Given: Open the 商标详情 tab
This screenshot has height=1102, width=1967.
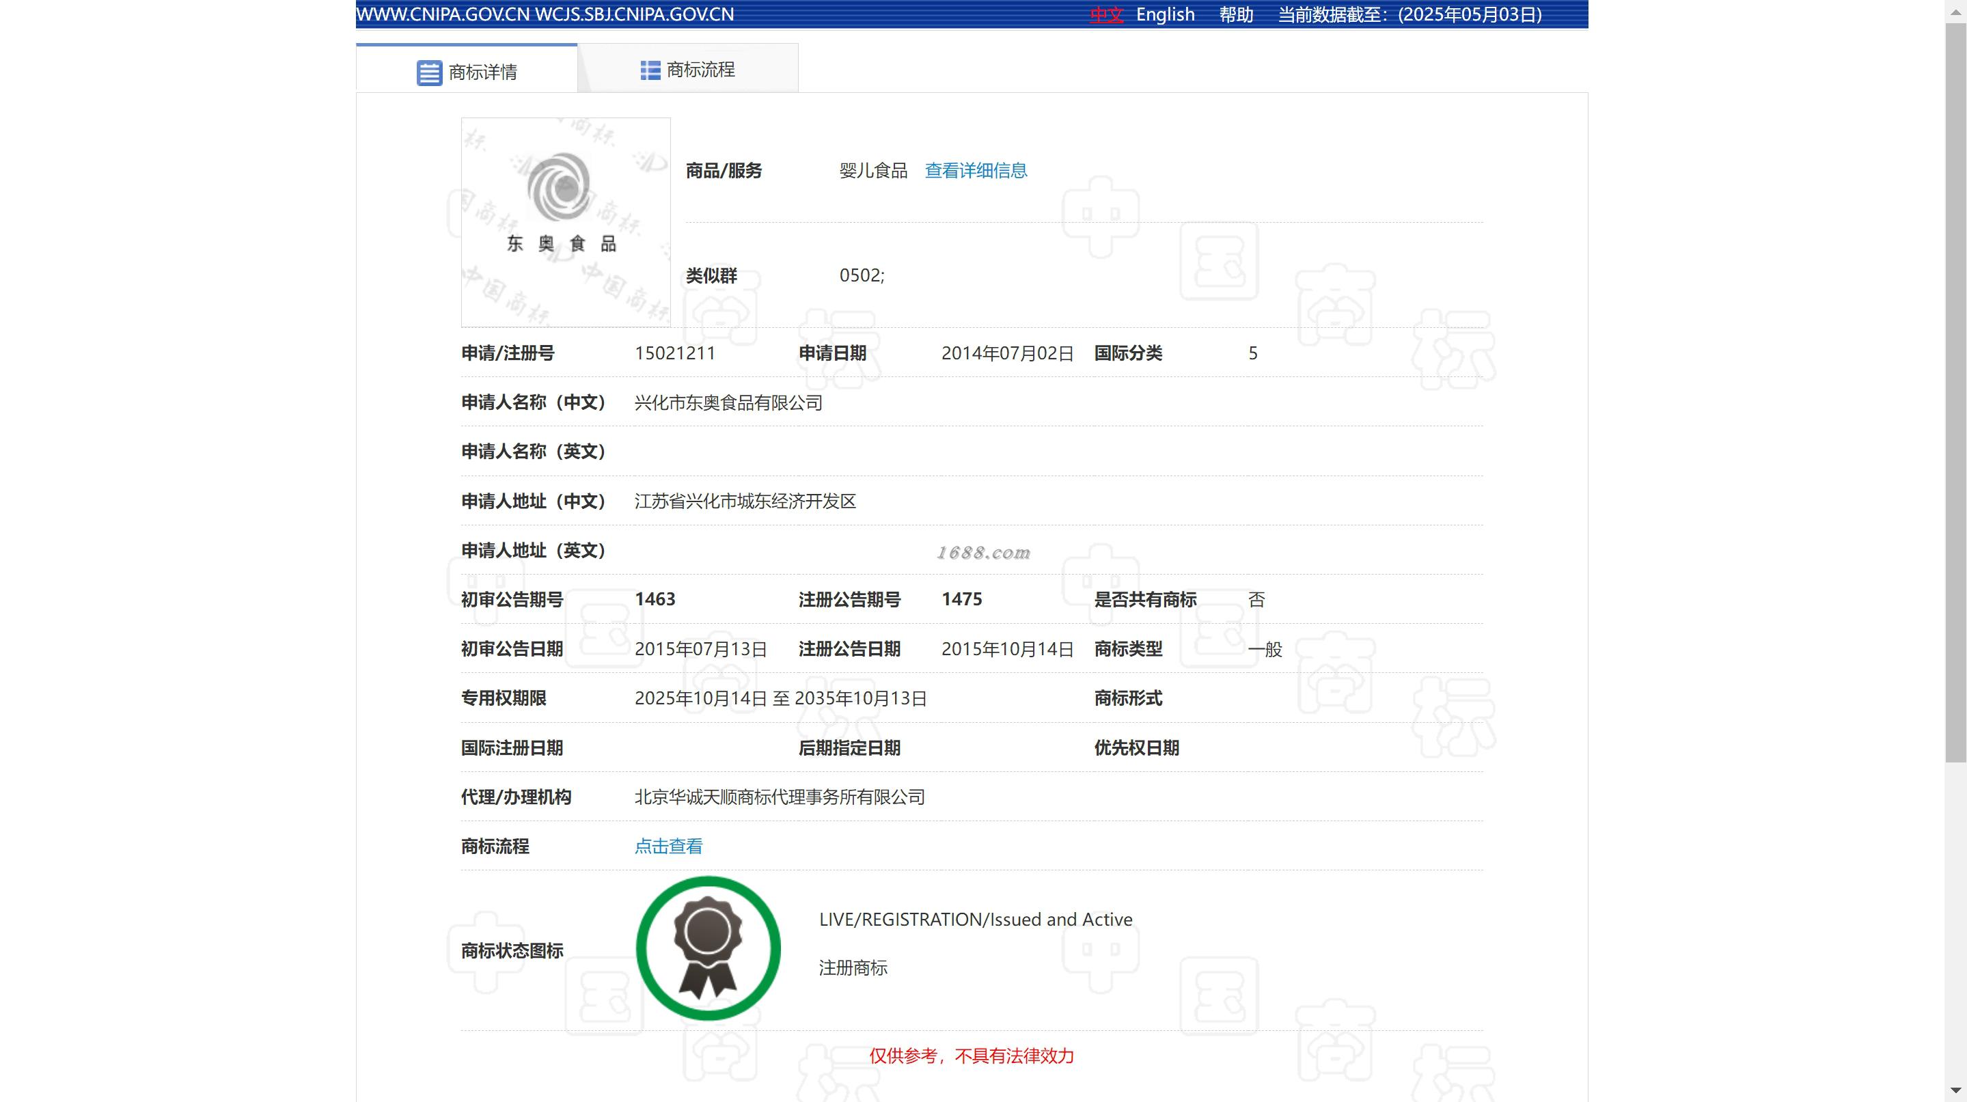Looking at the screenshot, I should coord(467,70).
